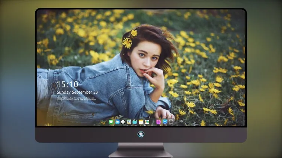Open the Photos gallery app in the dock
This screenshot has width=282, height=158.
click(147, 122)
